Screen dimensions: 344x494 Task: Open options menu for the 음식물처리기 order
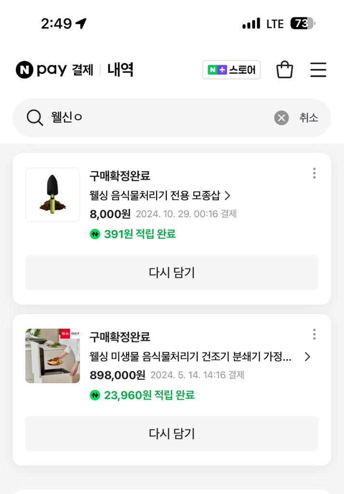click(314, 333)
